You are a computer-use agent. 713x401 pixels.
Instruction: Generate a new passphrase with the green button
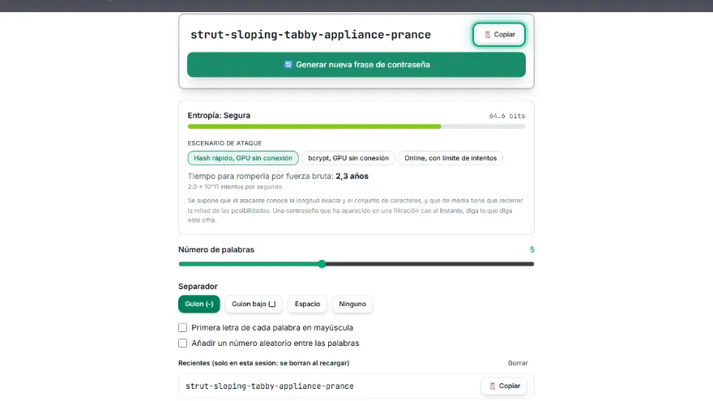pyautogui.click(x=356, y=65)
